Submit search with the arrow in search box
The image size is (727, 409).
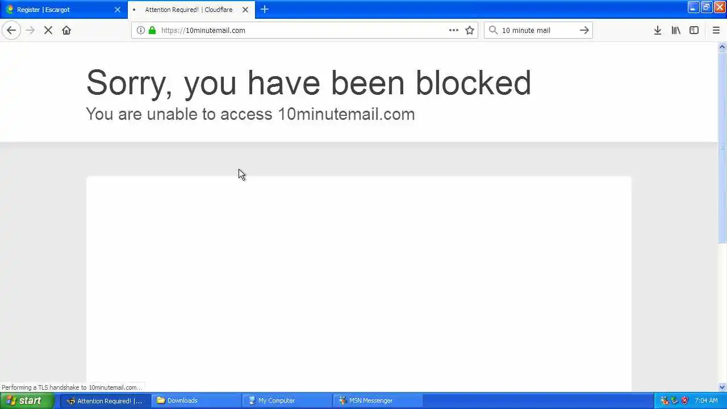point(584,30)
